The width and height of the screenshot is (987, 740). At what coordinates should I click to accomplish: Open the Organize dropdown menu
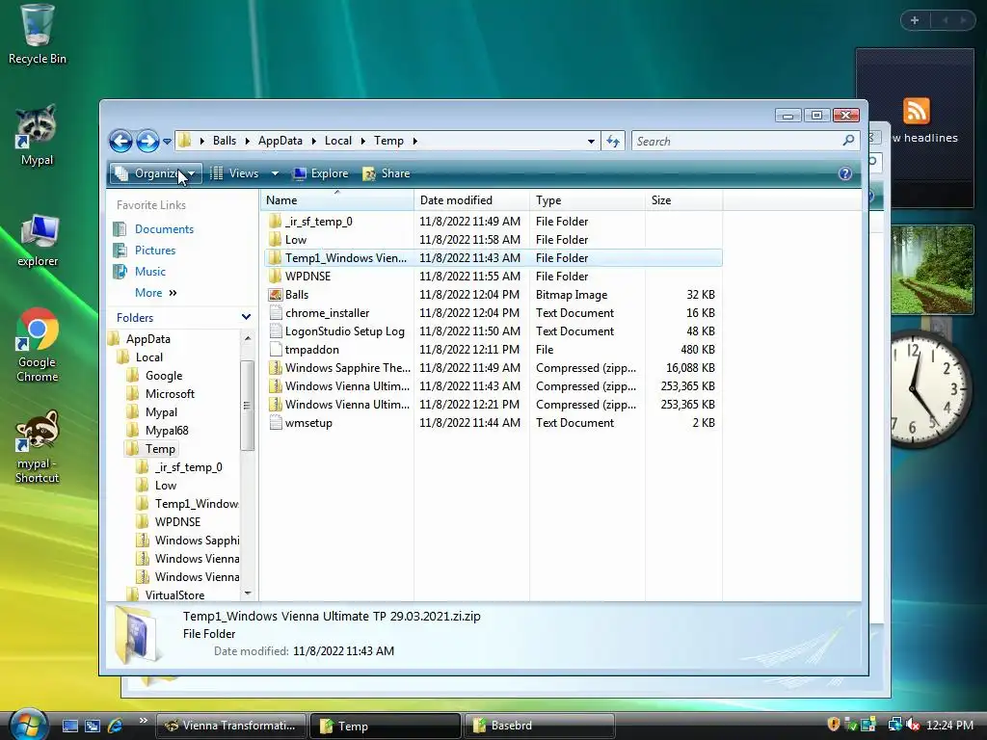pyautogui.click(x=156, y=173)
